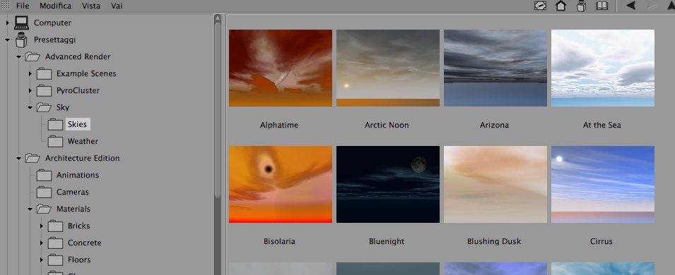
Task: Click the Presettaggi bottle icon in the tree
Action: (x=21, y=39)
